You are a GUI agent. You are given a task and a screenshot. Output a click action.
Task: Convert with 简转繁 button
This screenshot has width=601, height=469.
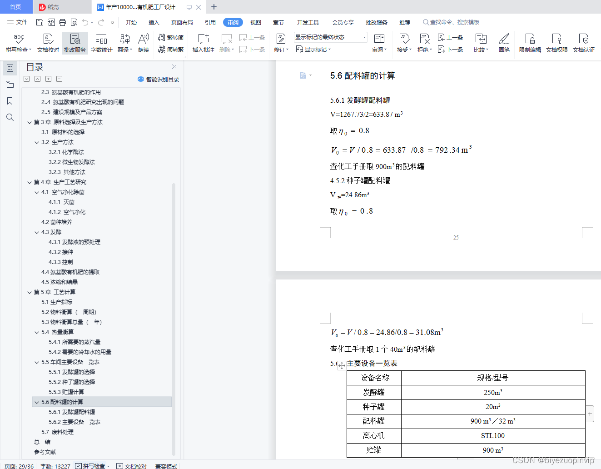(x=171, y=49)
